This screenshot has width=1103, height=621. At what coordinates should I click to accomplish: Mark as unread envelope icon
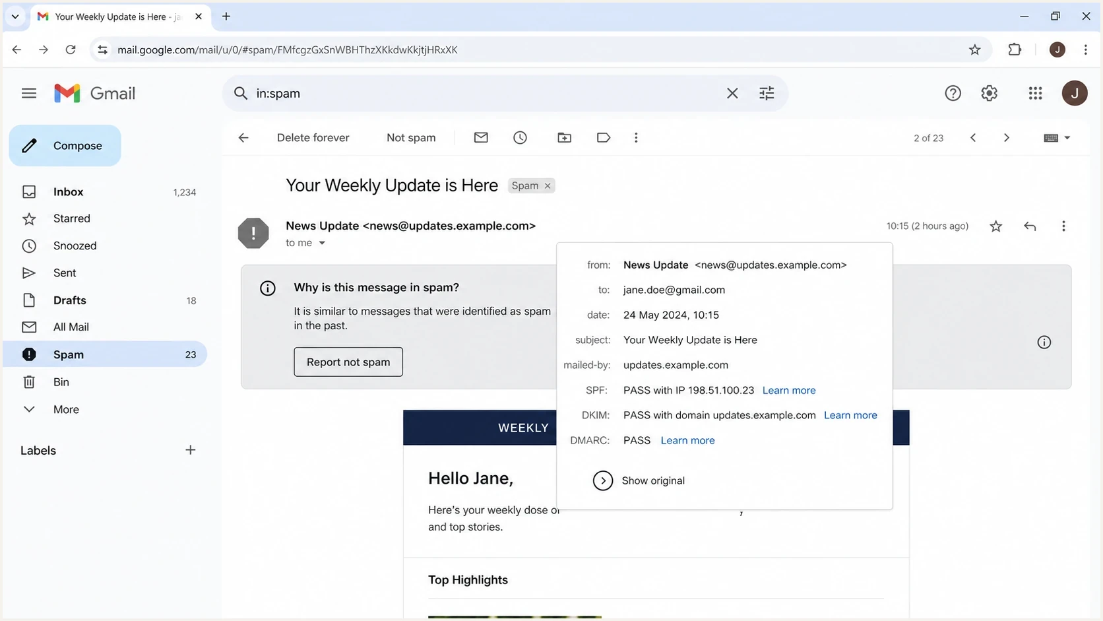481,137
